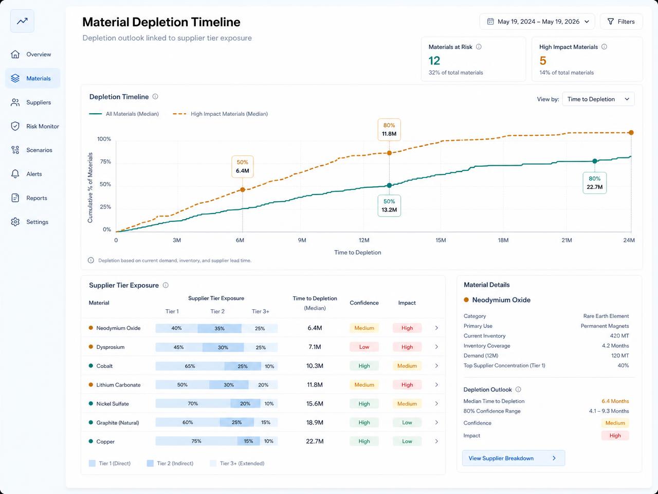Screen dimensions: 658x494
Task: Click the High Impact Materials card
Action: click(x=587, y=59)
